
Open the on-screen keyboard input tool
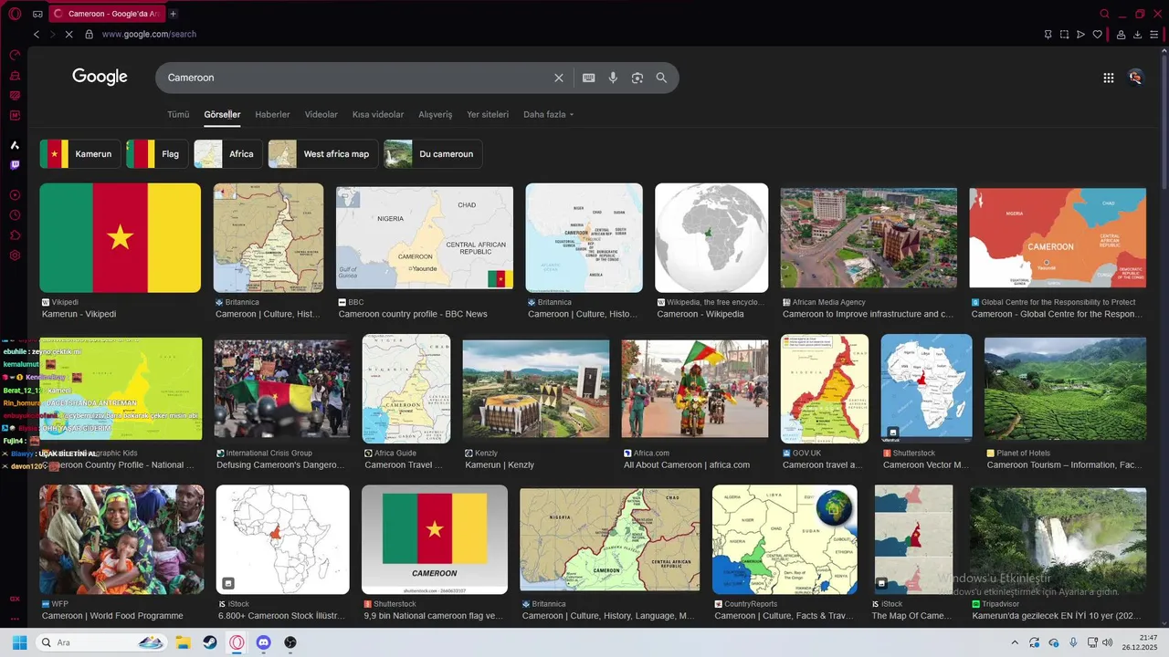coord(589,78)
